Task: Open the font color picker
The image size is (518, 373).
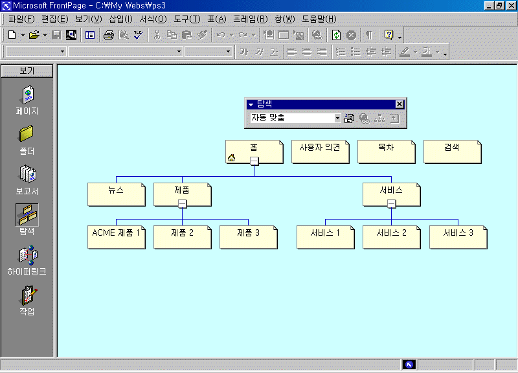Action: tap(427, 52)
